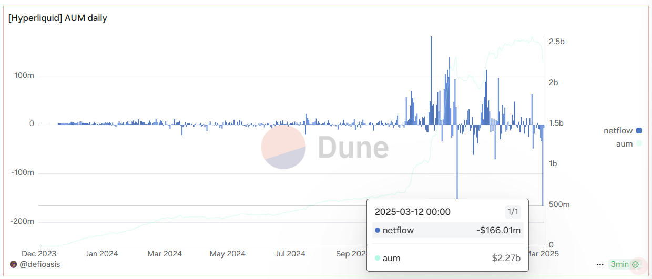Click the 3min refresh age label
The image size is (652, 279).
pyautogui.click(x=619, y=264)
